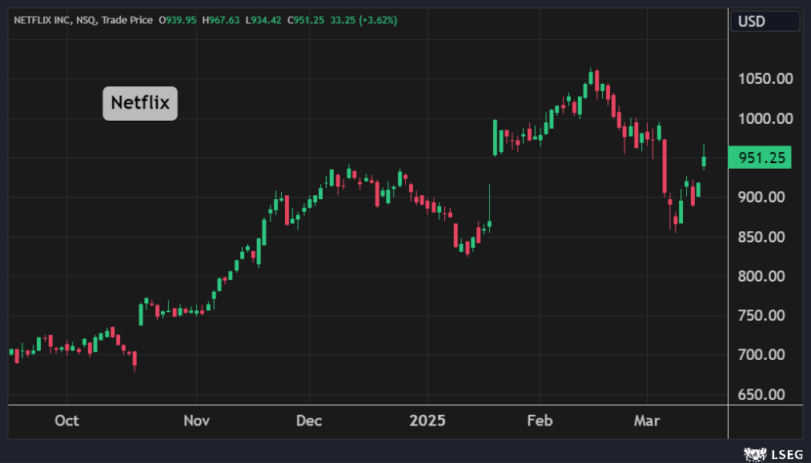This screenshot has height=463, width=811.
Task: Click the LSEG logo icon
Action: (x=753, y=454)
